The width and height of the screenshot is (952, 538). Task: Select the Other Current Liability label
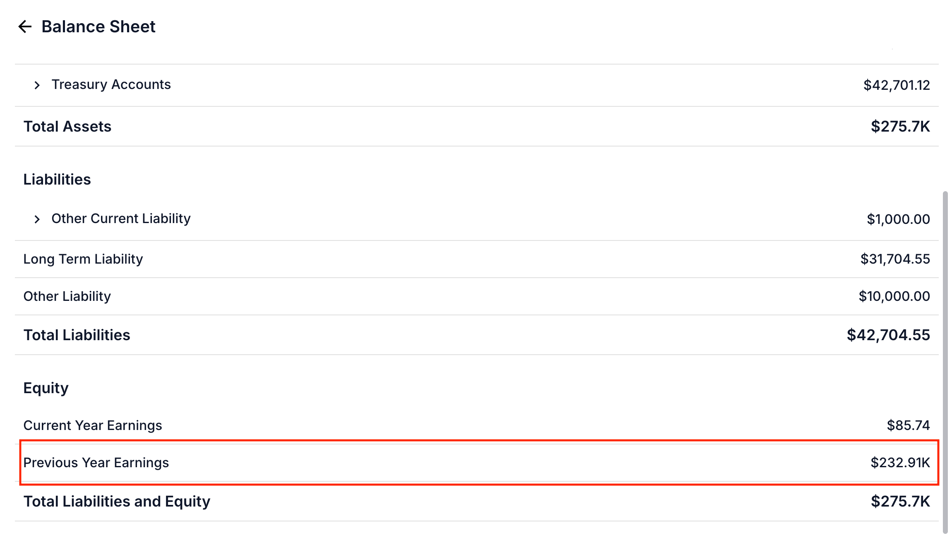121,219
